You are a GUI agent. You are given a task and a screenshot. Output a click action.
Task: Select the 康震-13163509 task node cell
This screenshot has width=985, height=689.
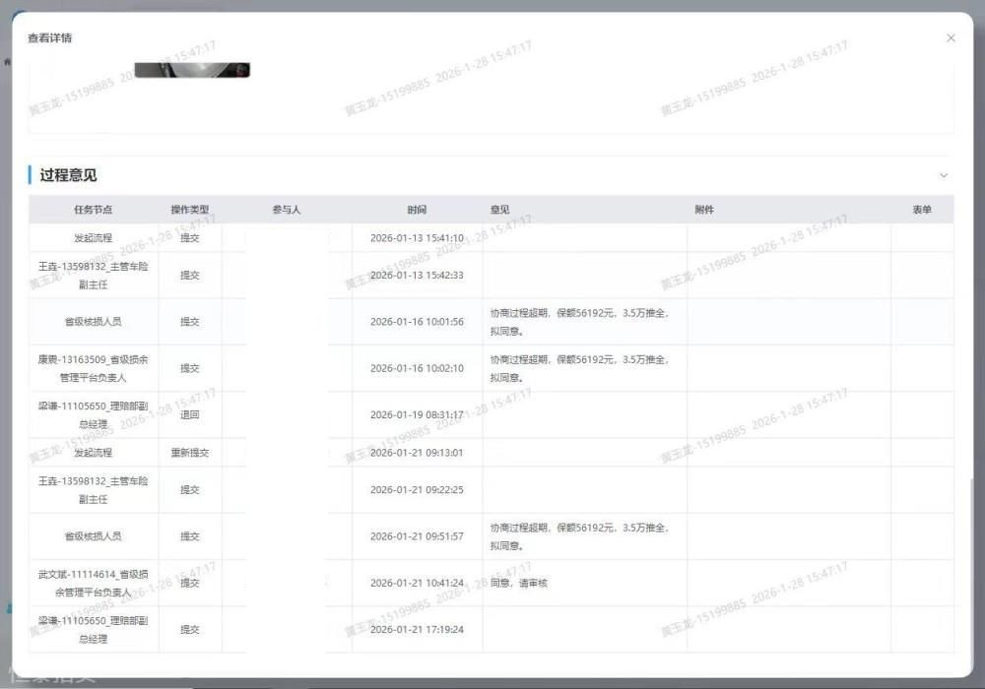(x=93, y=368)
